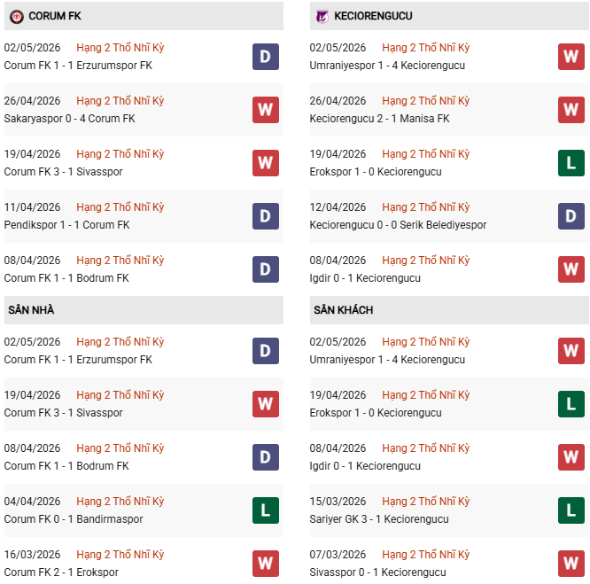Click the Corum FK club logo
This screenshot has height=584, width=590.
[17, 17]
